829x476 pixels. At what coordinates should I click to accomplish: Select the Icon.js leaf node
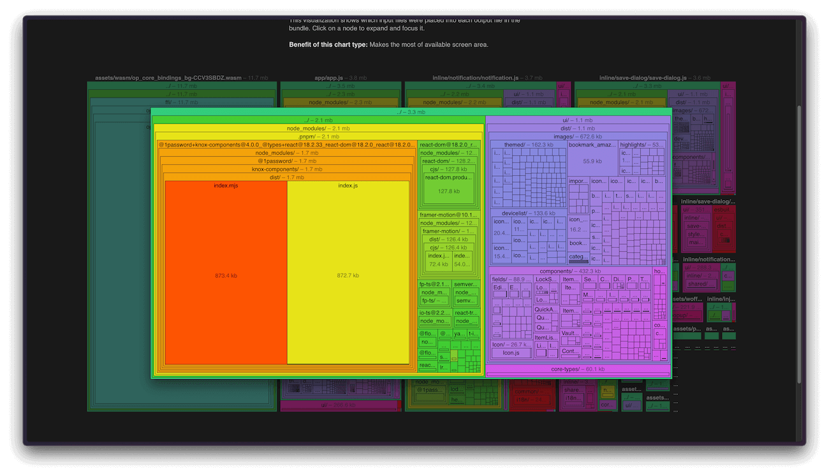512,352
